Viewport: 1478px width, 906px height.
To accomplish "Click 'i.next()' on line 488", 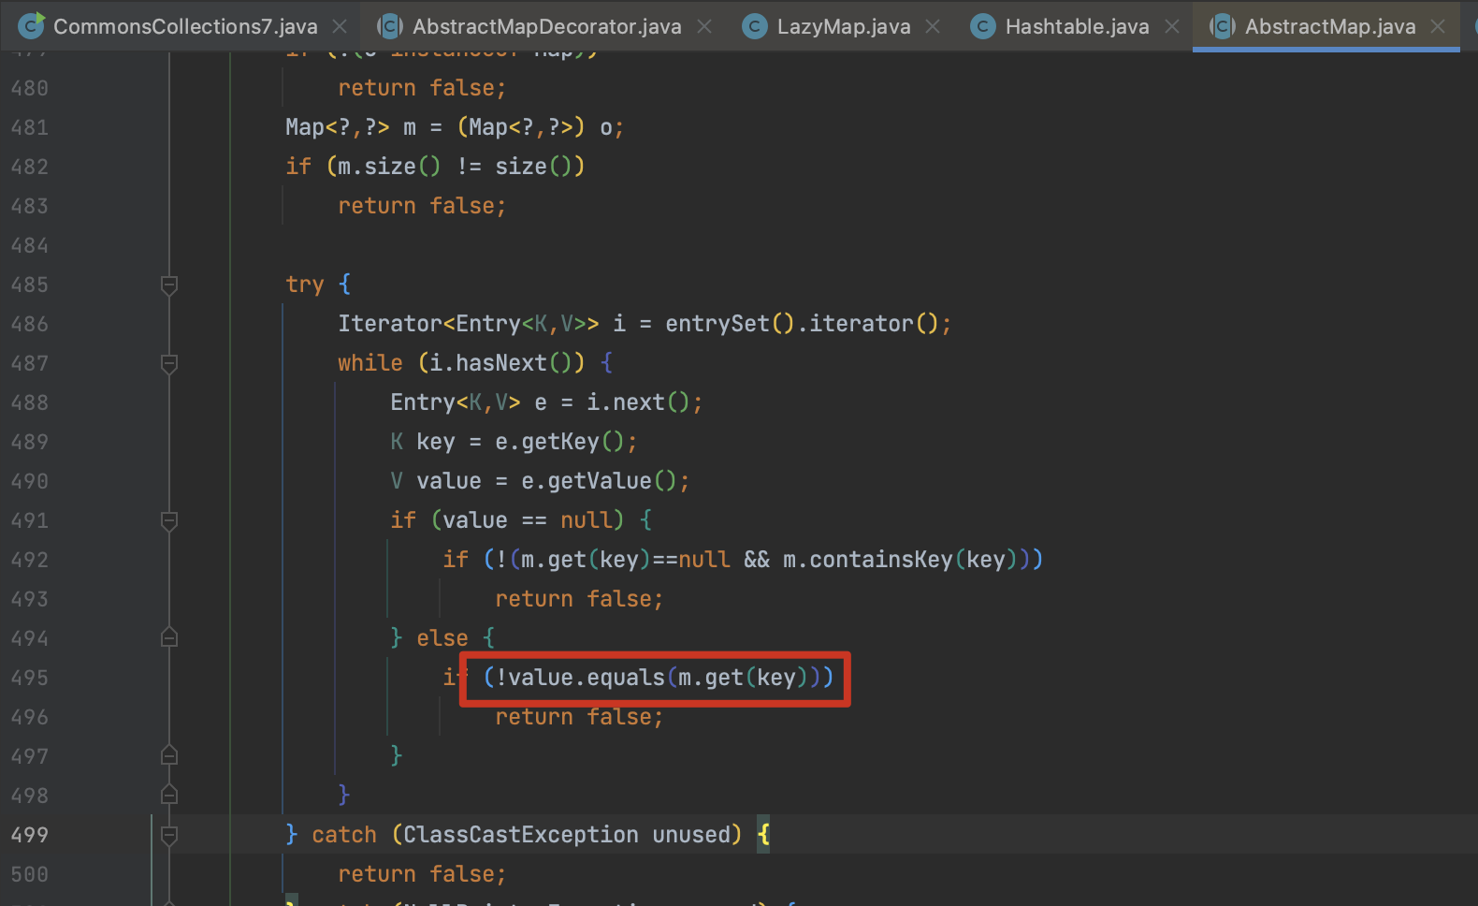I will click(x=638, y=402).
